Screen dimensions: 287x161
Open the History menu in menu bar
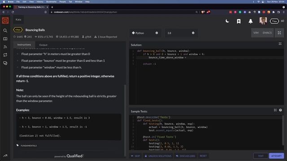click(x=40, y=2)
